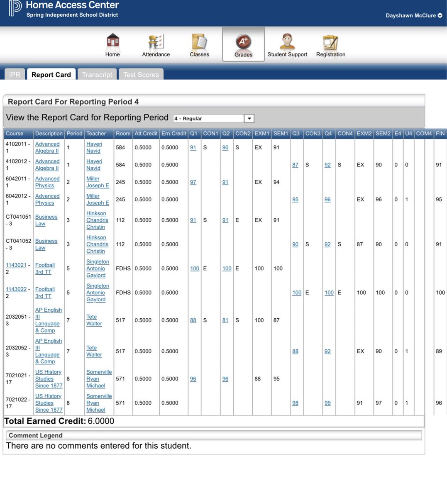Screen dimensions: 447x498
Task: Click the Home Access Center logo
Action: click(15, 8)
